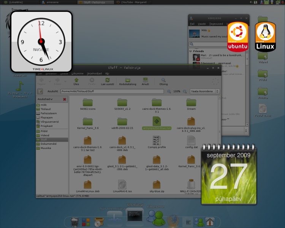The image size is (285, 228).
Task: Select LinuxMint-6.iso file
Action: point(122,186)
